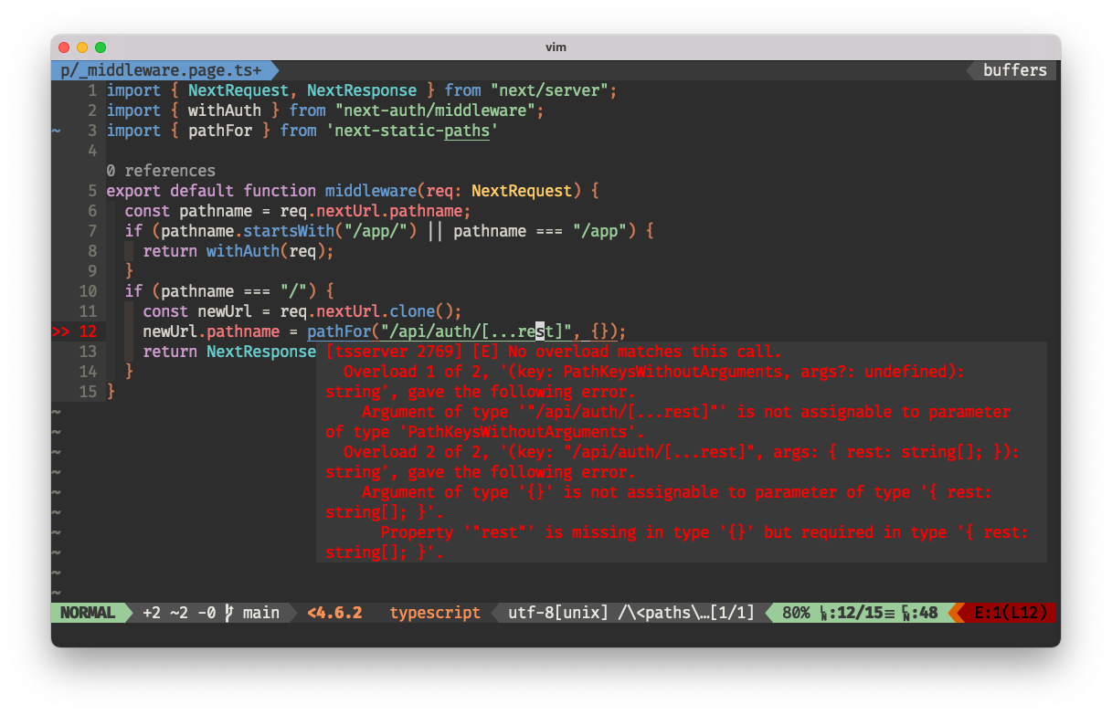
Task: Click the "next/server" string
Action: pos(549,90)
